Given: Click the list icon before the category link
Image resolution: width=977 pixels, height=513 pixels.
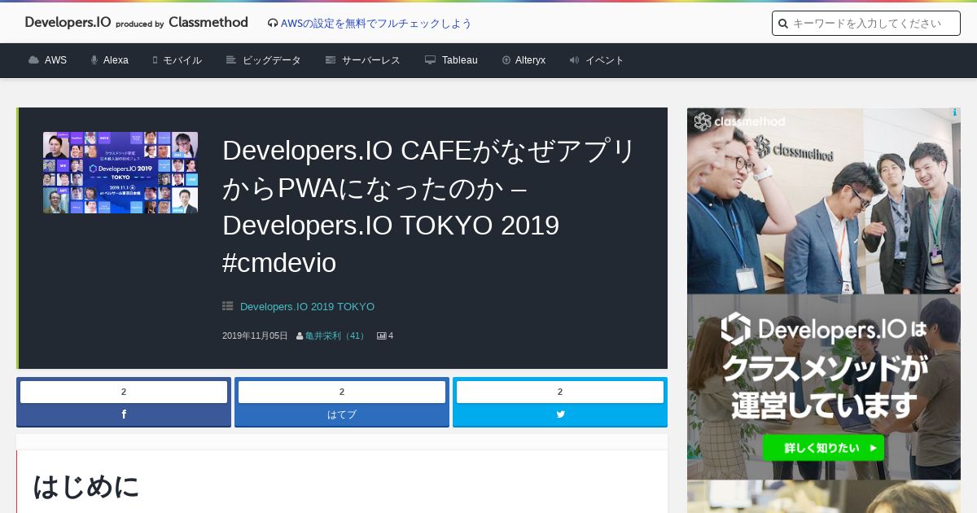Looking at the screenshot, I should point(228,307).
